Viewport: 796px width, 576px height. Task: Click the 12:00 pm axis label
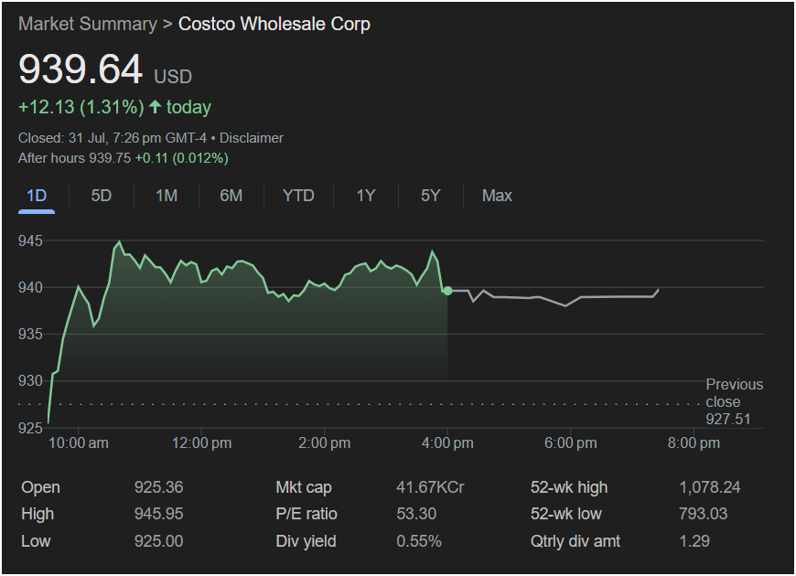click(201, 443)
